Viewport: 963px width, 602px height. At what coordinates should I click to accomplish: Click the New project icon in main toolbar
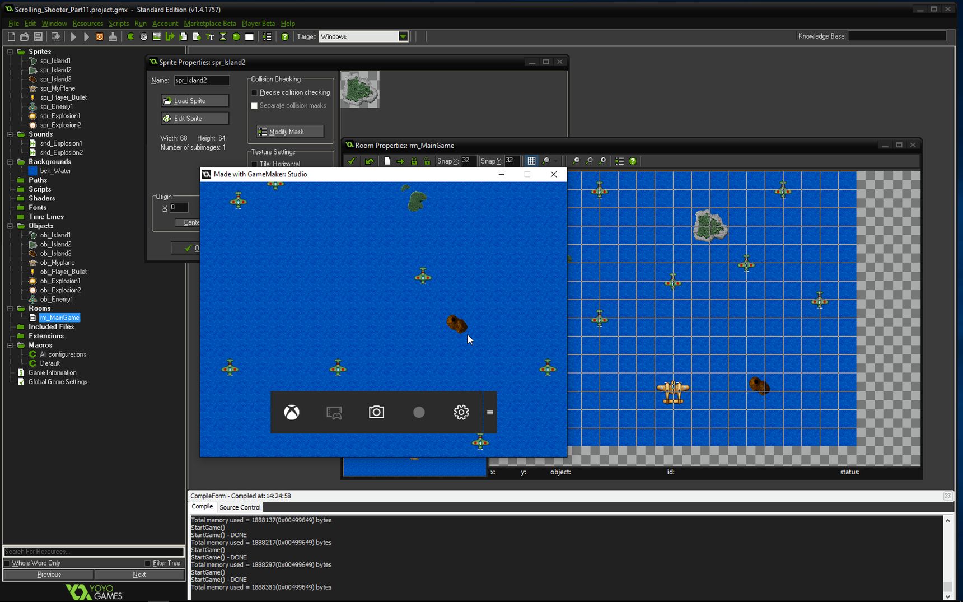(11, 37)
